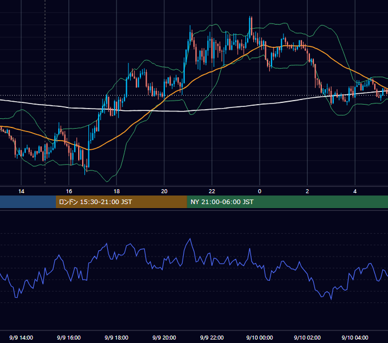Click the 14 hour label on chart axis
Viewport: 388px width, 343px height.
(21, 192)
